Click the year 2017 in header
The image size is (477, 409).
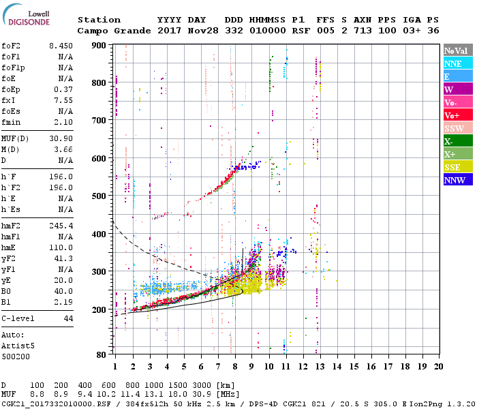coord(170,31)
